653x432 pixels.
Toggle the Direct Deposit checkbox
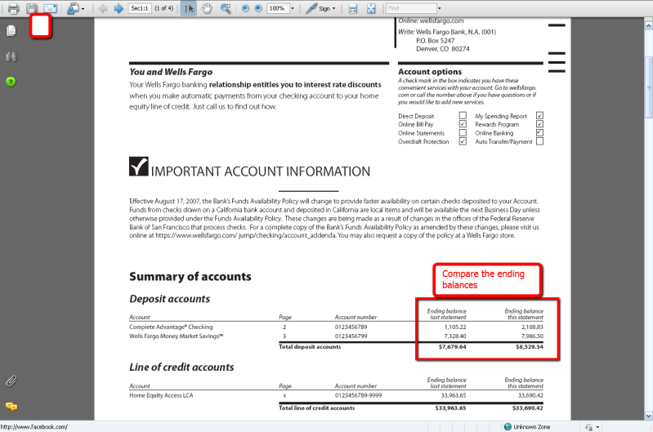(x=463, y=115)
